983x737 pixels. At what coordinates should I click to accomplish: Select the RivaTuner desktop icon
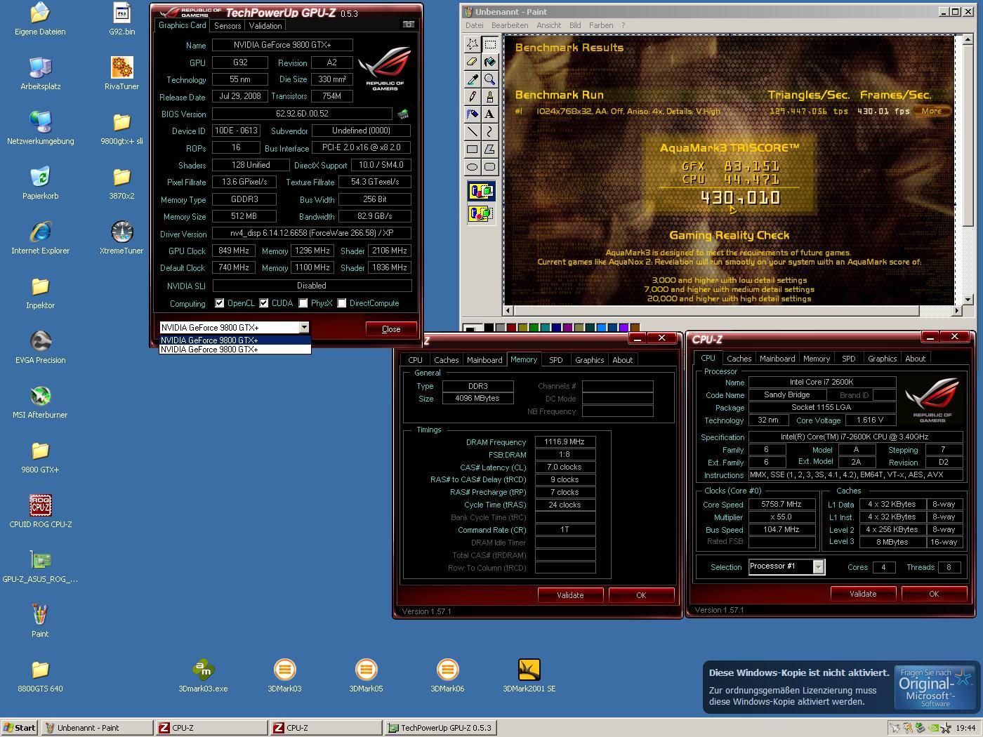coord(121,74)
